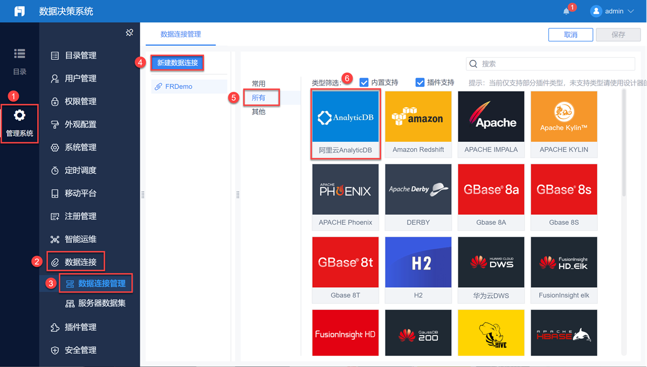
Task: Choose H2 database tile
Action: (x=418, y=270)
